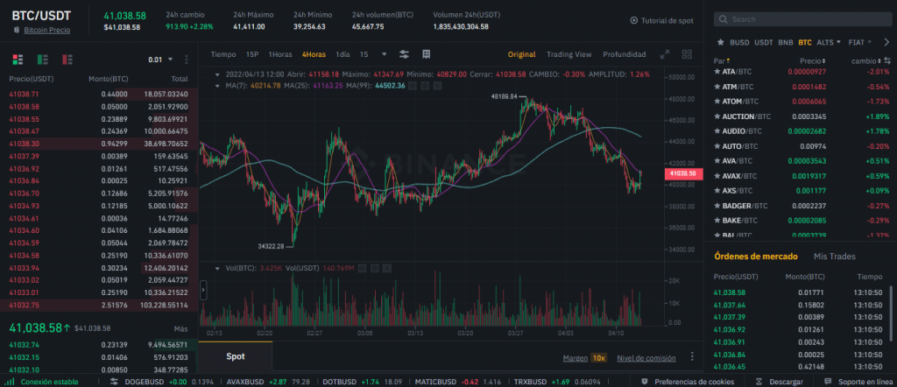Expand chart to fullscreen
This screenshot has height=387, width=897.
pyautogui.click(x=664, y=54)
